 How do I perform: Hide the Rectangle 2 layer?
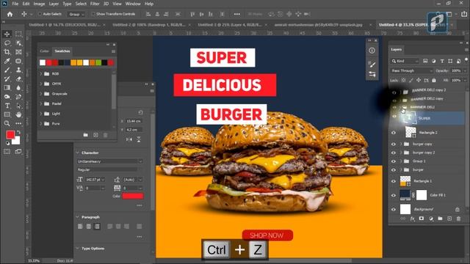tap(394, 133)
